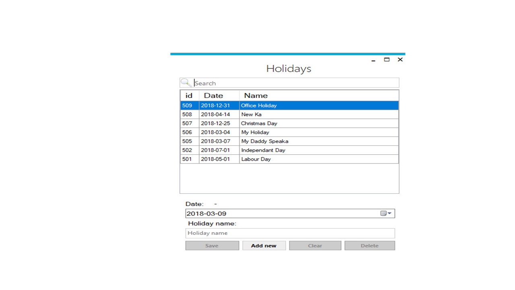Open the calendar picker icon in the date field
515x290 pixels.
coord(383,213)
